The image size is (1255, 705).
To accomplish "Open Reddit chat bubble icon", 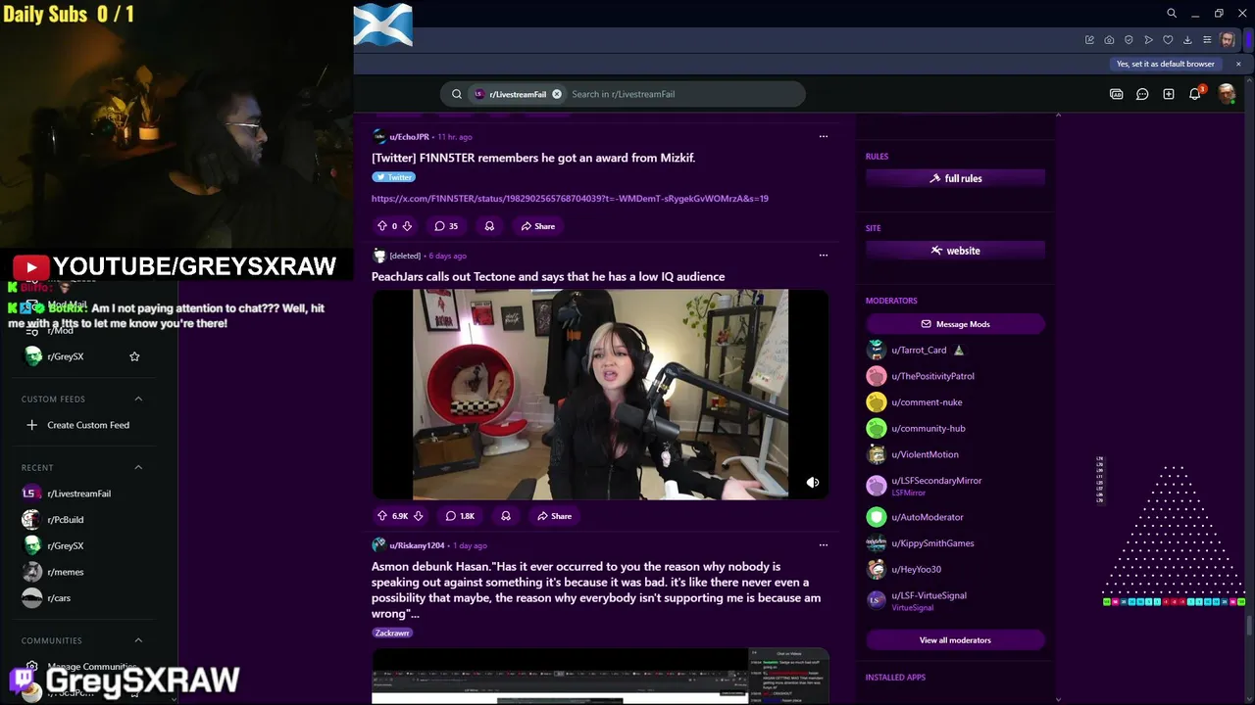I will pyautogui.click(x=1142, y=94).
